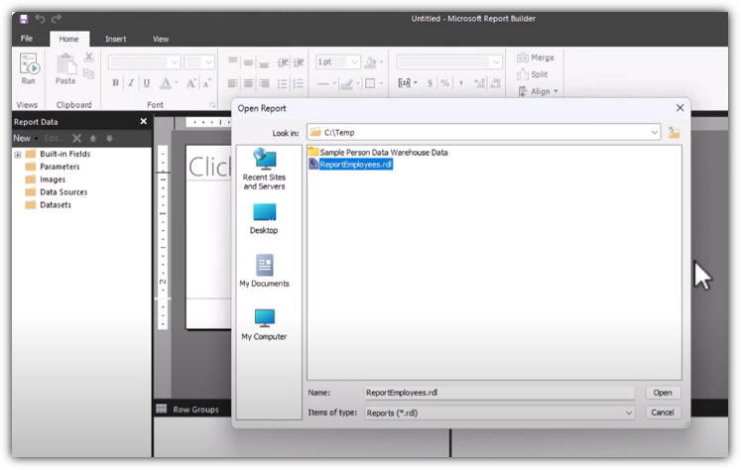Click the Redo arrow in title bar
The image size is (741, 470).
click(57, 19)
